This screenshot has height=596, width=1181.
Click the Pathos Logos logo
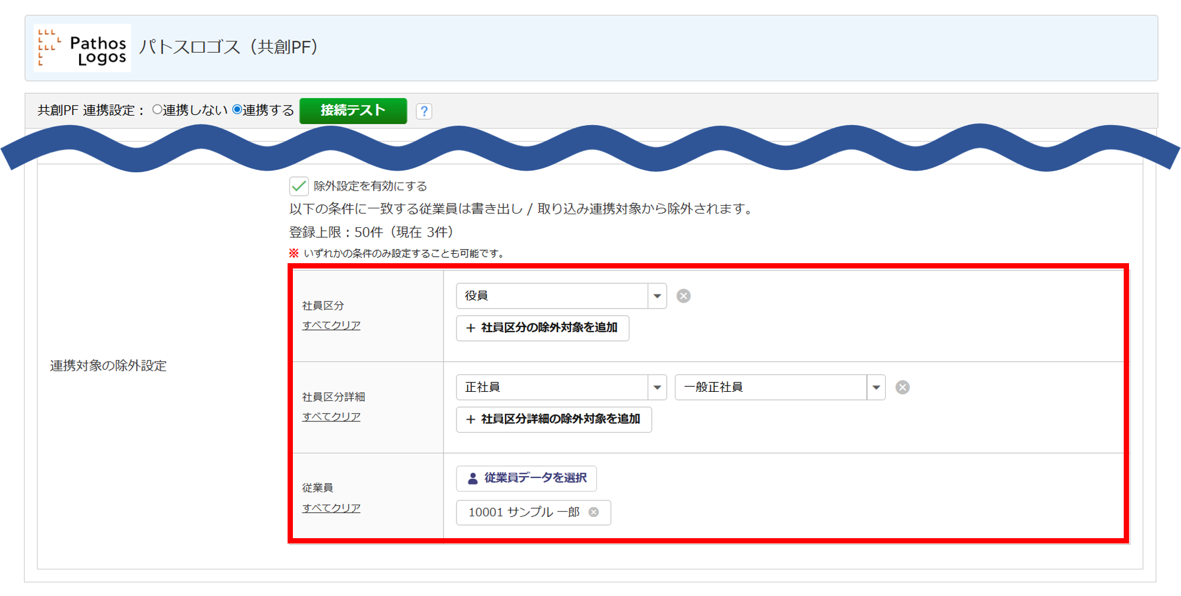click(x=82, y=48)
